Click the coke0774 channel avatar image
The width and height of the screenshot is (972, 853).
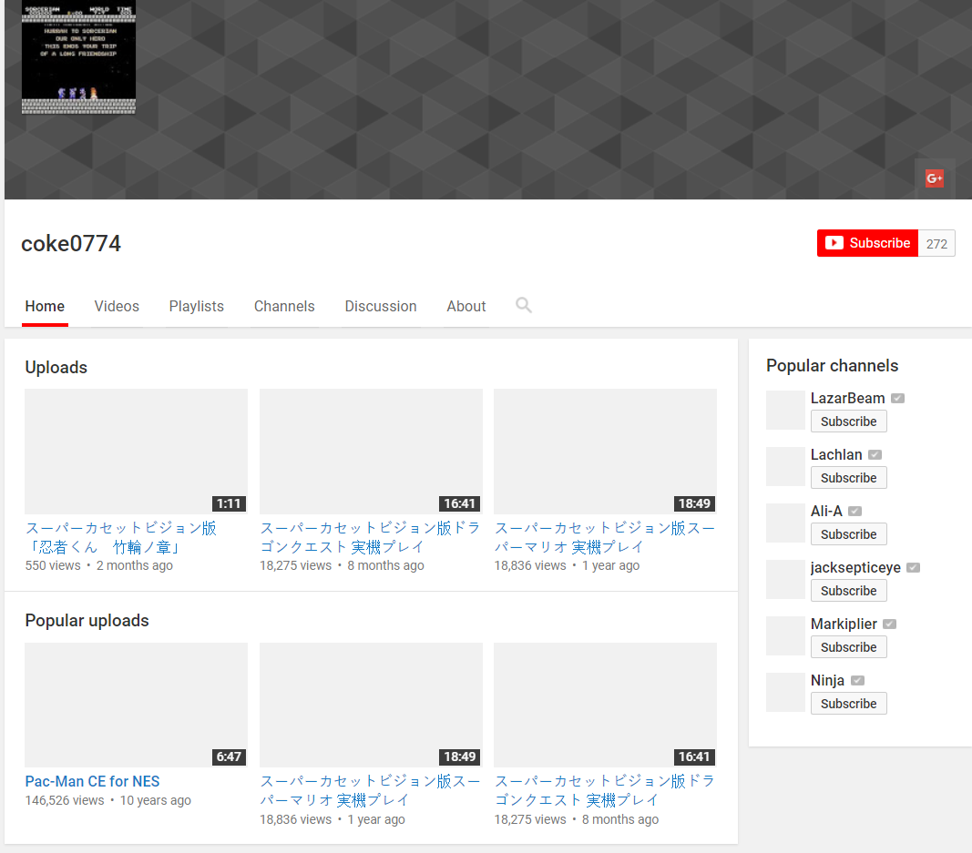click(78, 58)
